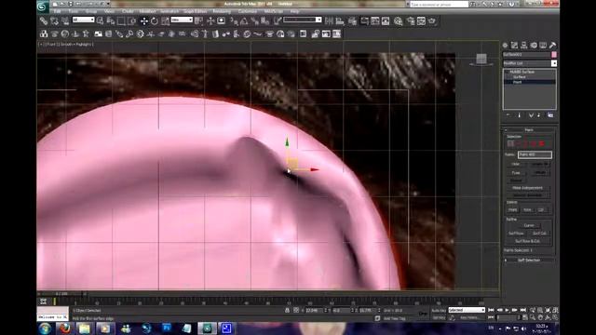Image resolution: width=596 pixels, height=335 pixels.
Task: Open the reference coordinate system dropdown
Action: (x=182, y=20)
